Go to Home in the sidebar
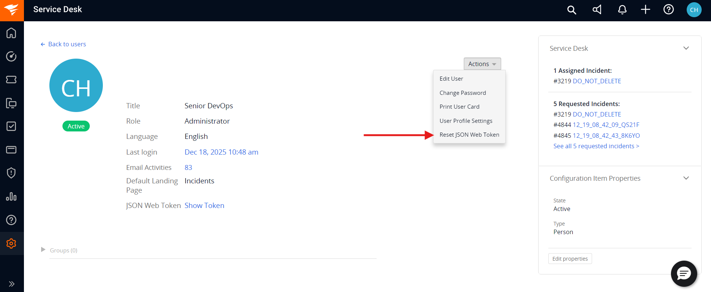 click(x=11, y=33)
